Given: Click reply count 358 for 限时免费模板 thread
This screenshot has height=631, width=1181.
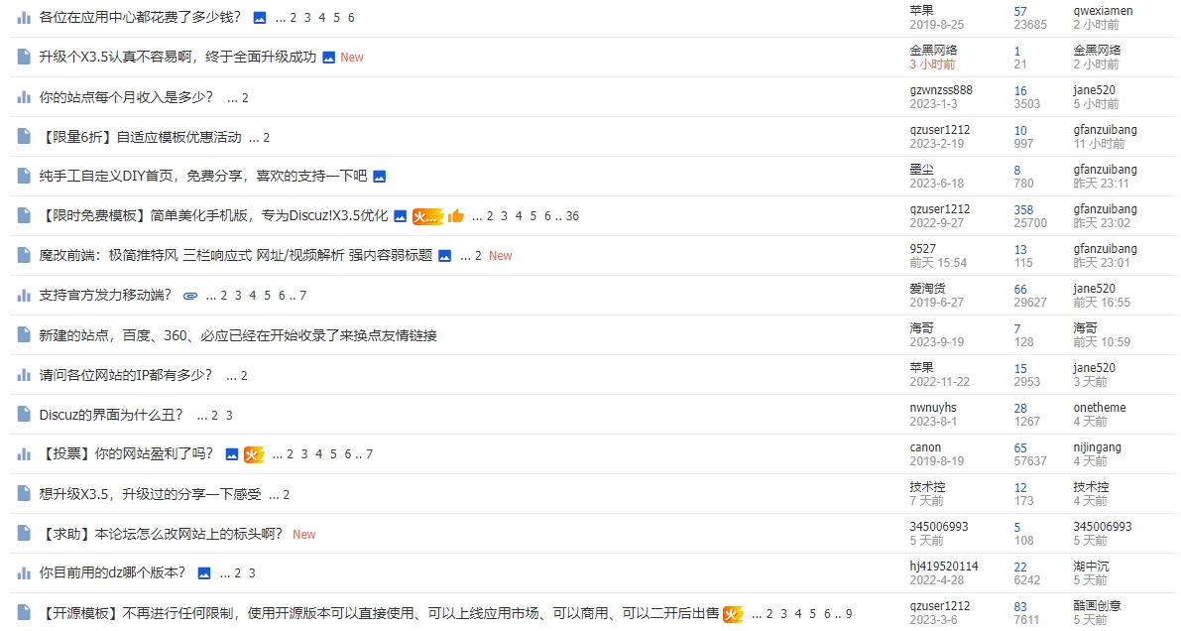Looking at the screenshot, I should 1023,209.
